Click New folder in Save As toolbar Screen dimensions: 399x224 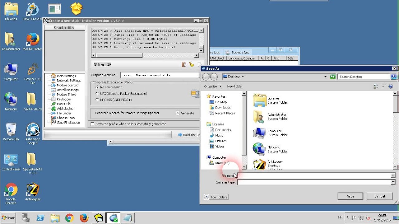(x=235, y=86)
